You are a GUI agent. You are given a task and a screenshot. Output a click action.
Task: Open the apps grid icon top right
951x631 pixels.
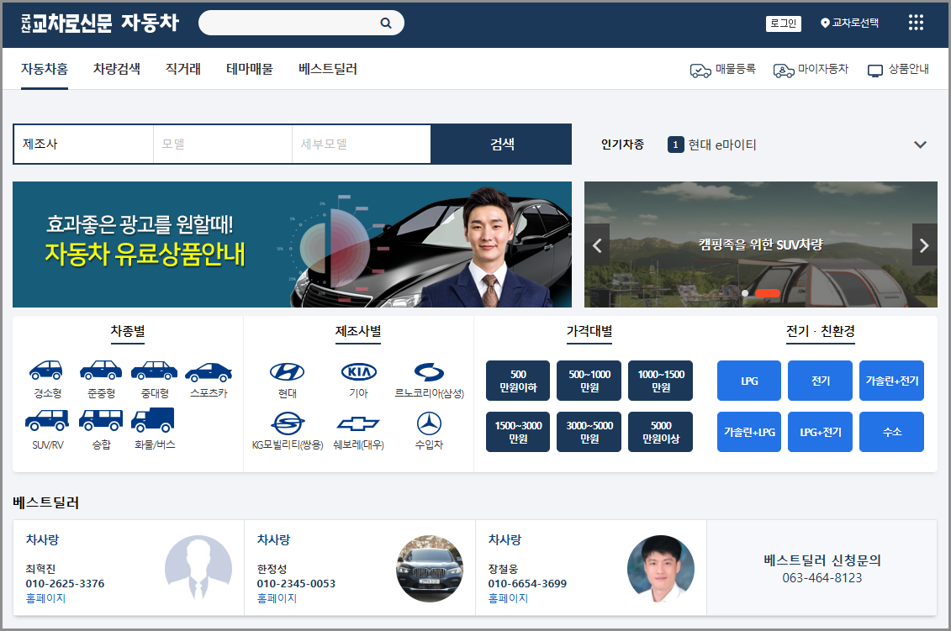click(915, 23)
